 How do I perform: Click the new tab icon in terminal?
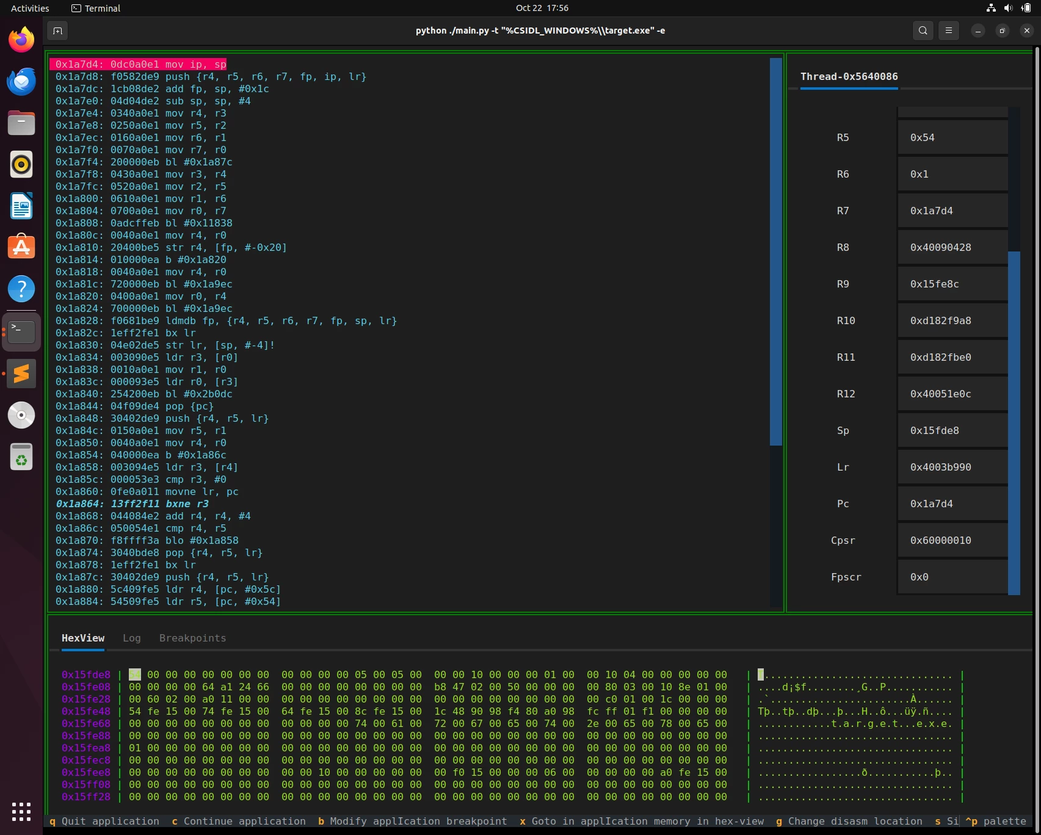point(57,31)
